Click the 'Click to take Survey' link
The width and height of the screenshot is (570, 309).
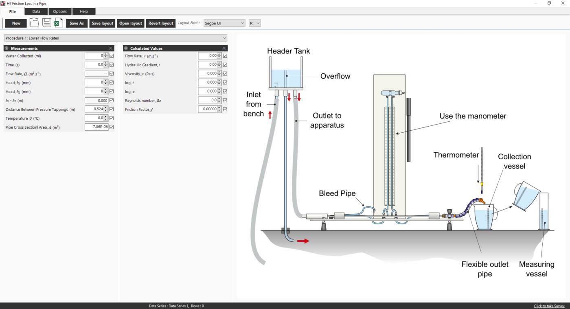[549, 306]
